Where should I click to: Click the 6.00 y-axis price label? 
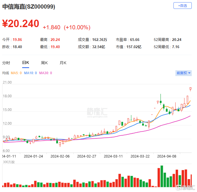(x=6, y=151)
